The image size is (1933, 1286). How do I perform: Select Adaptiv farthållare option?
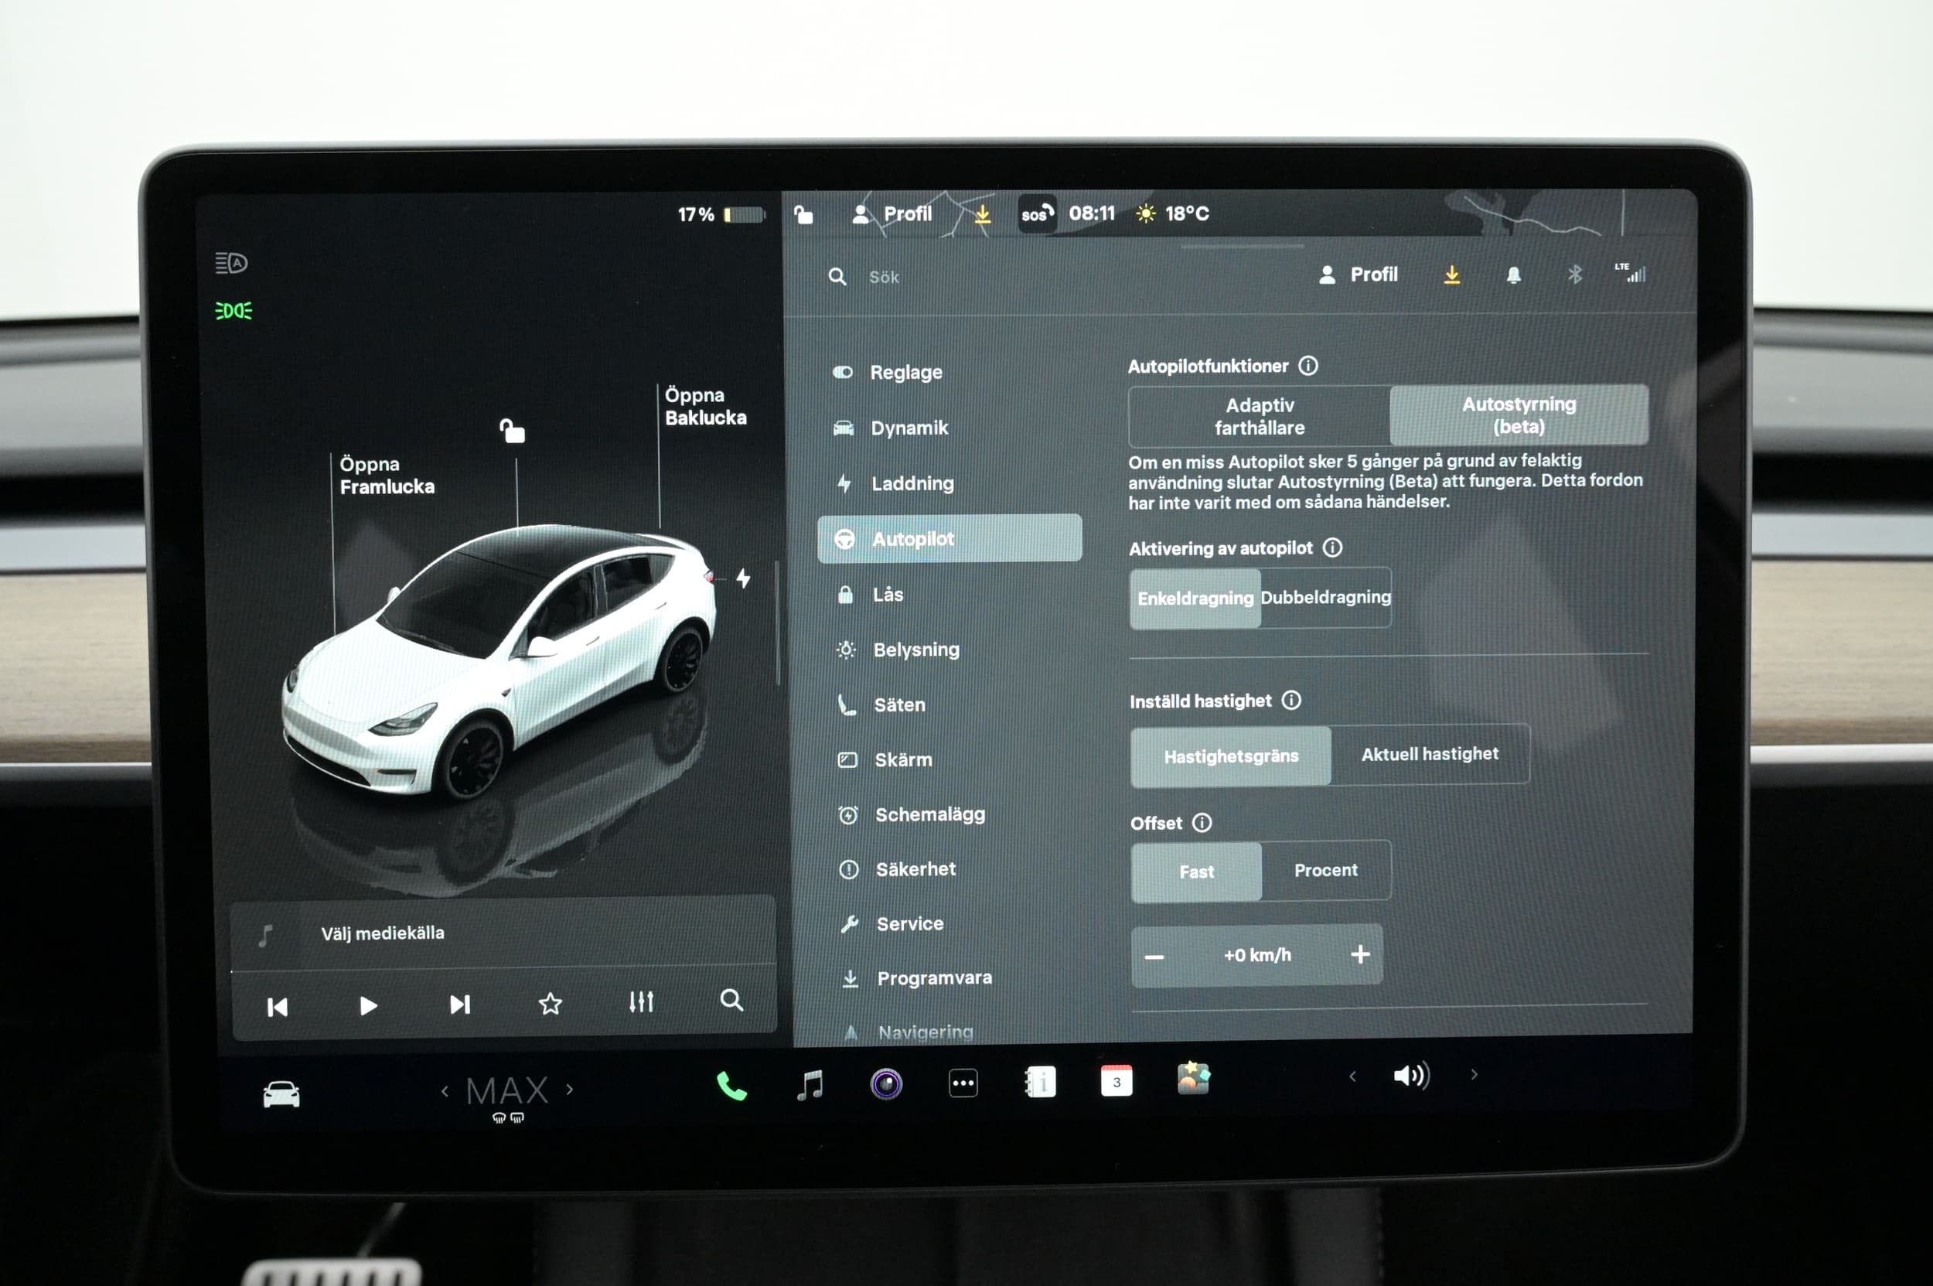click(x=1259, y=416)
